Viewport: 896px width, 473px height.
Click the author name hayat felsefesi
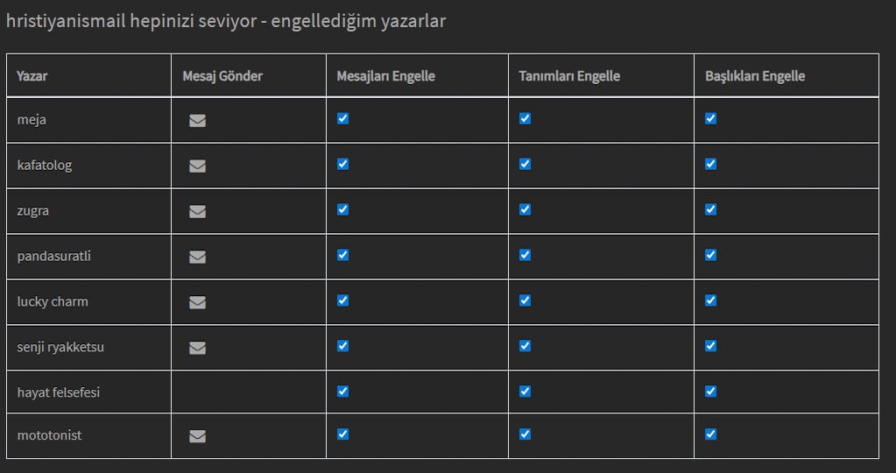coord(59,392)
